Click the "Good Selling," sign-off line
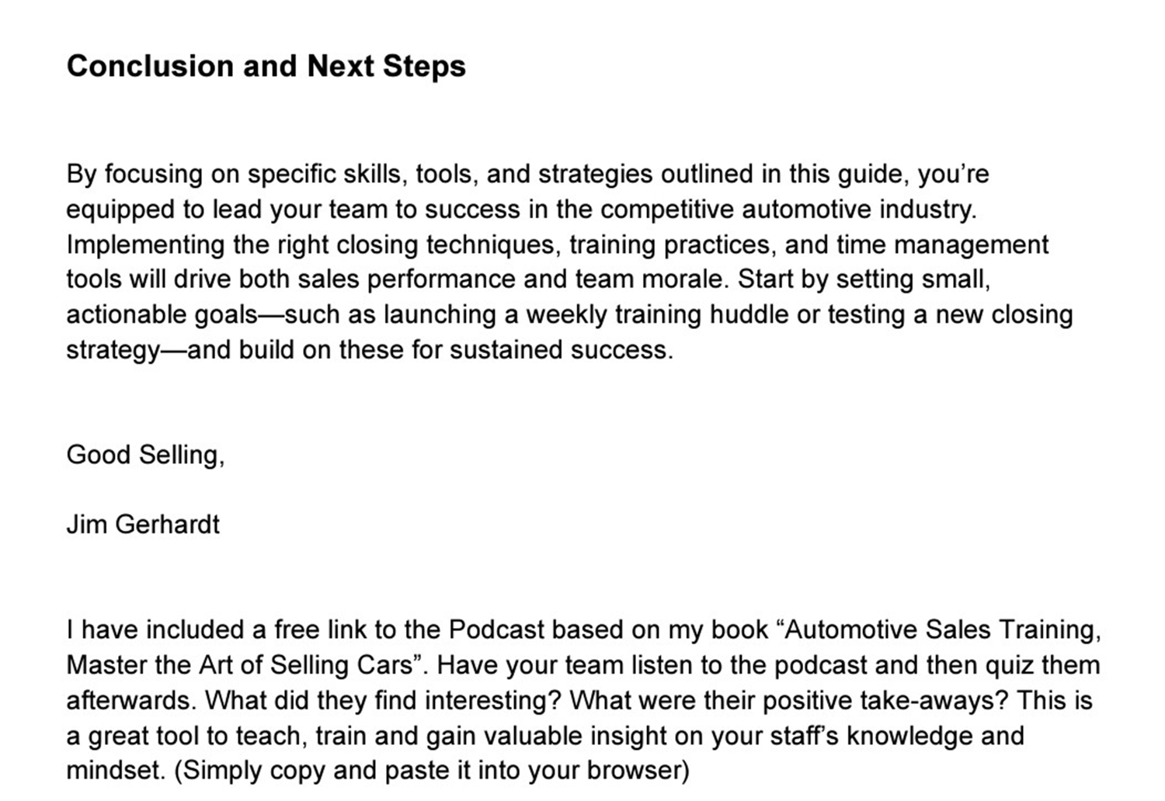Image resolution: width=1165 pixels, height=801 pixels. click(x=145, y=455)
